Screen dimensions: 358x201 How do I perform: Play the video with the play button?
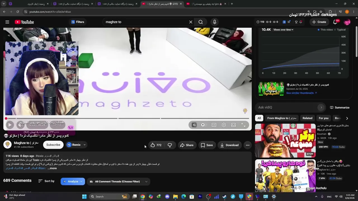click(10, 125)
